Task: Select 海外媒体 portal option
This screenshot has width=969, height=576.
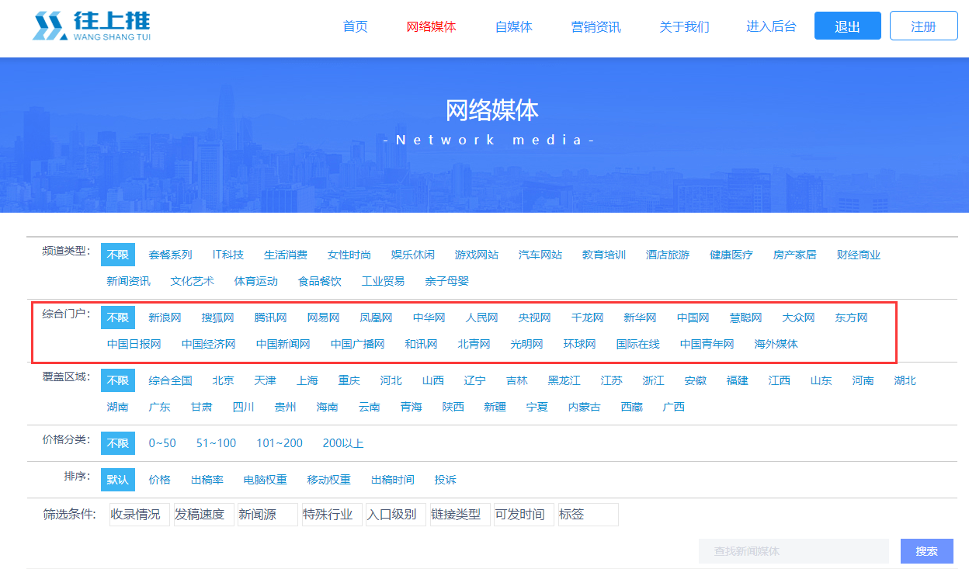Action: pos(776,344)
